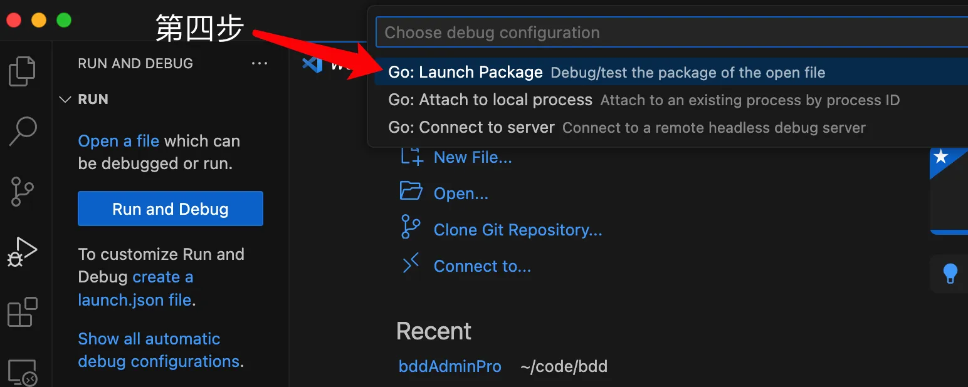This screenshot has width=968, height=387.
Task: Open the Explorer view icon
Action: (22, 71)
